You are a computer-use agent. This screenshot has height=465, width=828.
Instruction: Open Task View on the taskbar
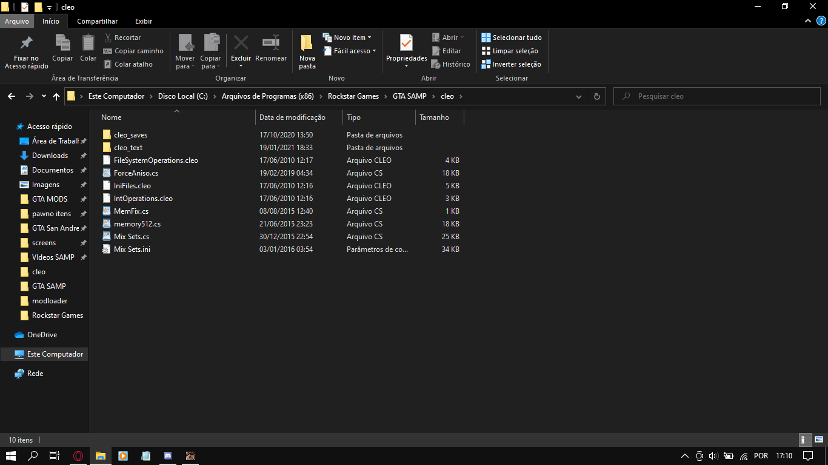click(x=55, y=456)
